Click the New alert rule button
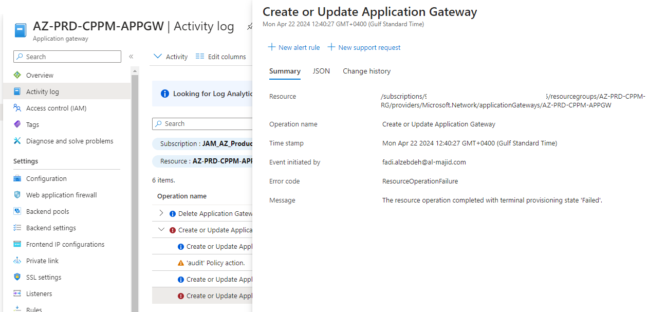The height and width of the screenshot is (312, 667). [294, 47]
